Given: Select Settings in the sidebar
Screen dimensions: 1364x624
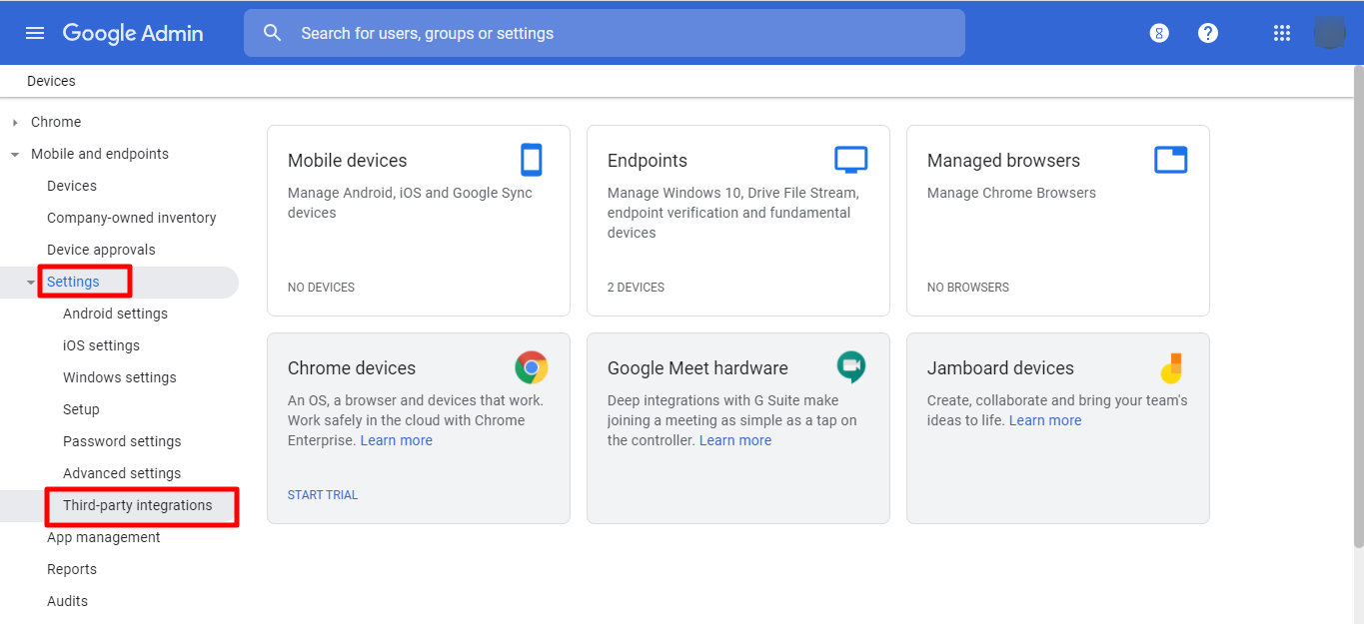Looking at the screenshot, I should 73,282.
